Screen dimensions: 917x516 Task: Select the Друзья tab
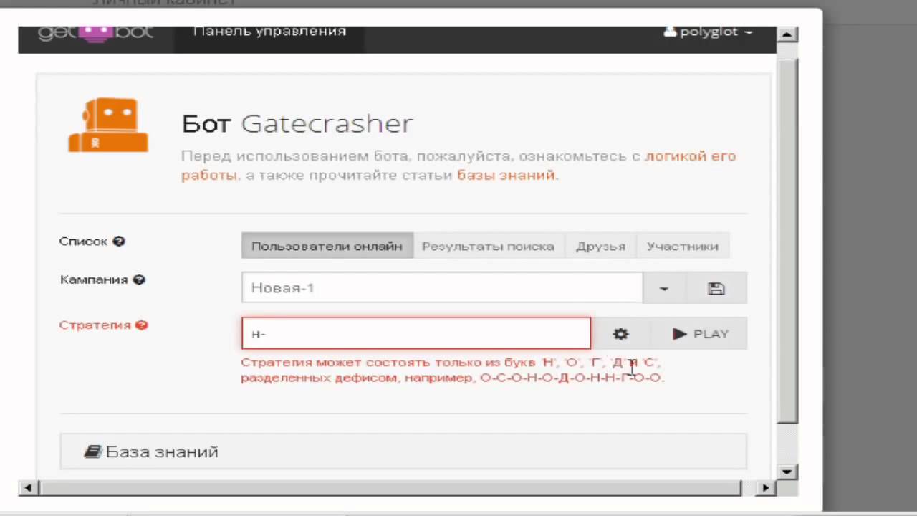point(600,246)
